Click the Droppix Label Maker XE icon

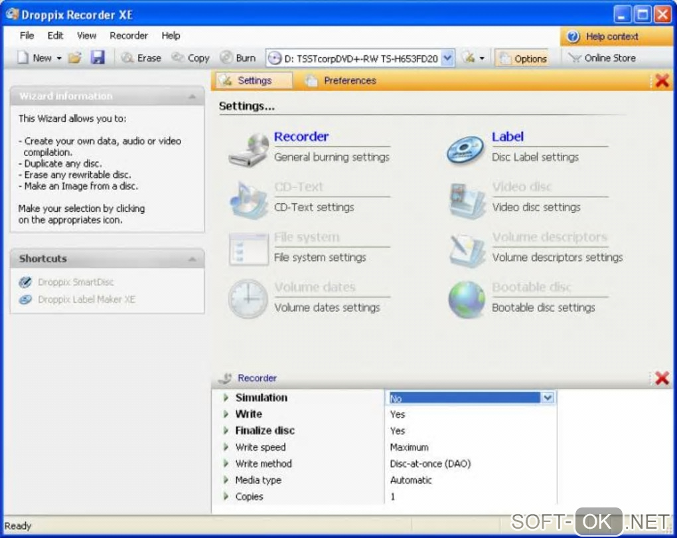25,299
